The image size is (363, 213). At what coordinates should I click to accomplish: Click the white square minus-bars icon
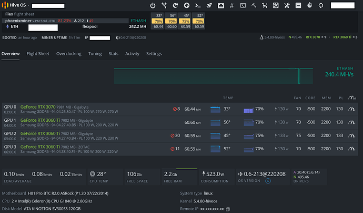coord(298,5)
